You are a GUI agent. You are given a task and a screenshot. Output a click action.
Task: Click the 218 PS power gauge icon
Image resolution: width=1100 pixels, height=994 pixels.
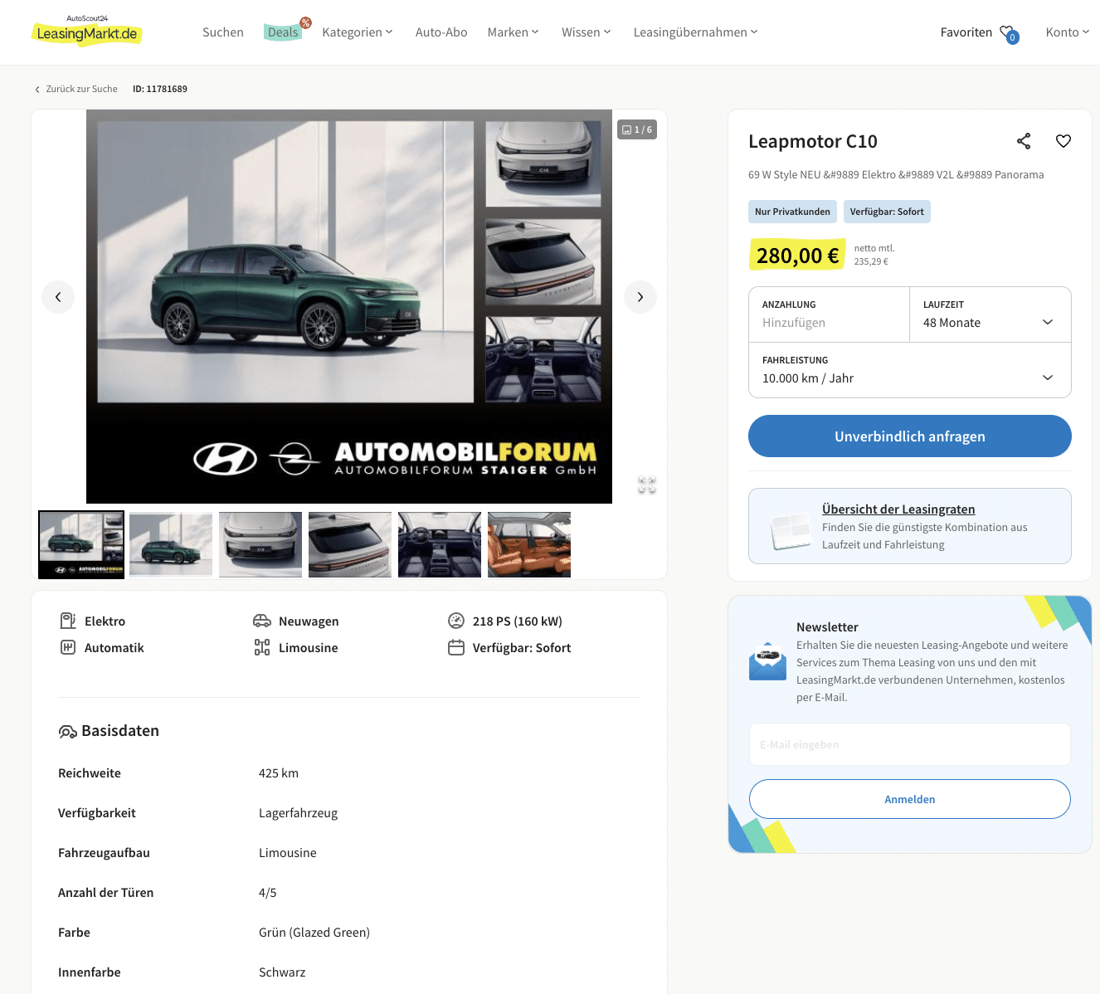456,621
